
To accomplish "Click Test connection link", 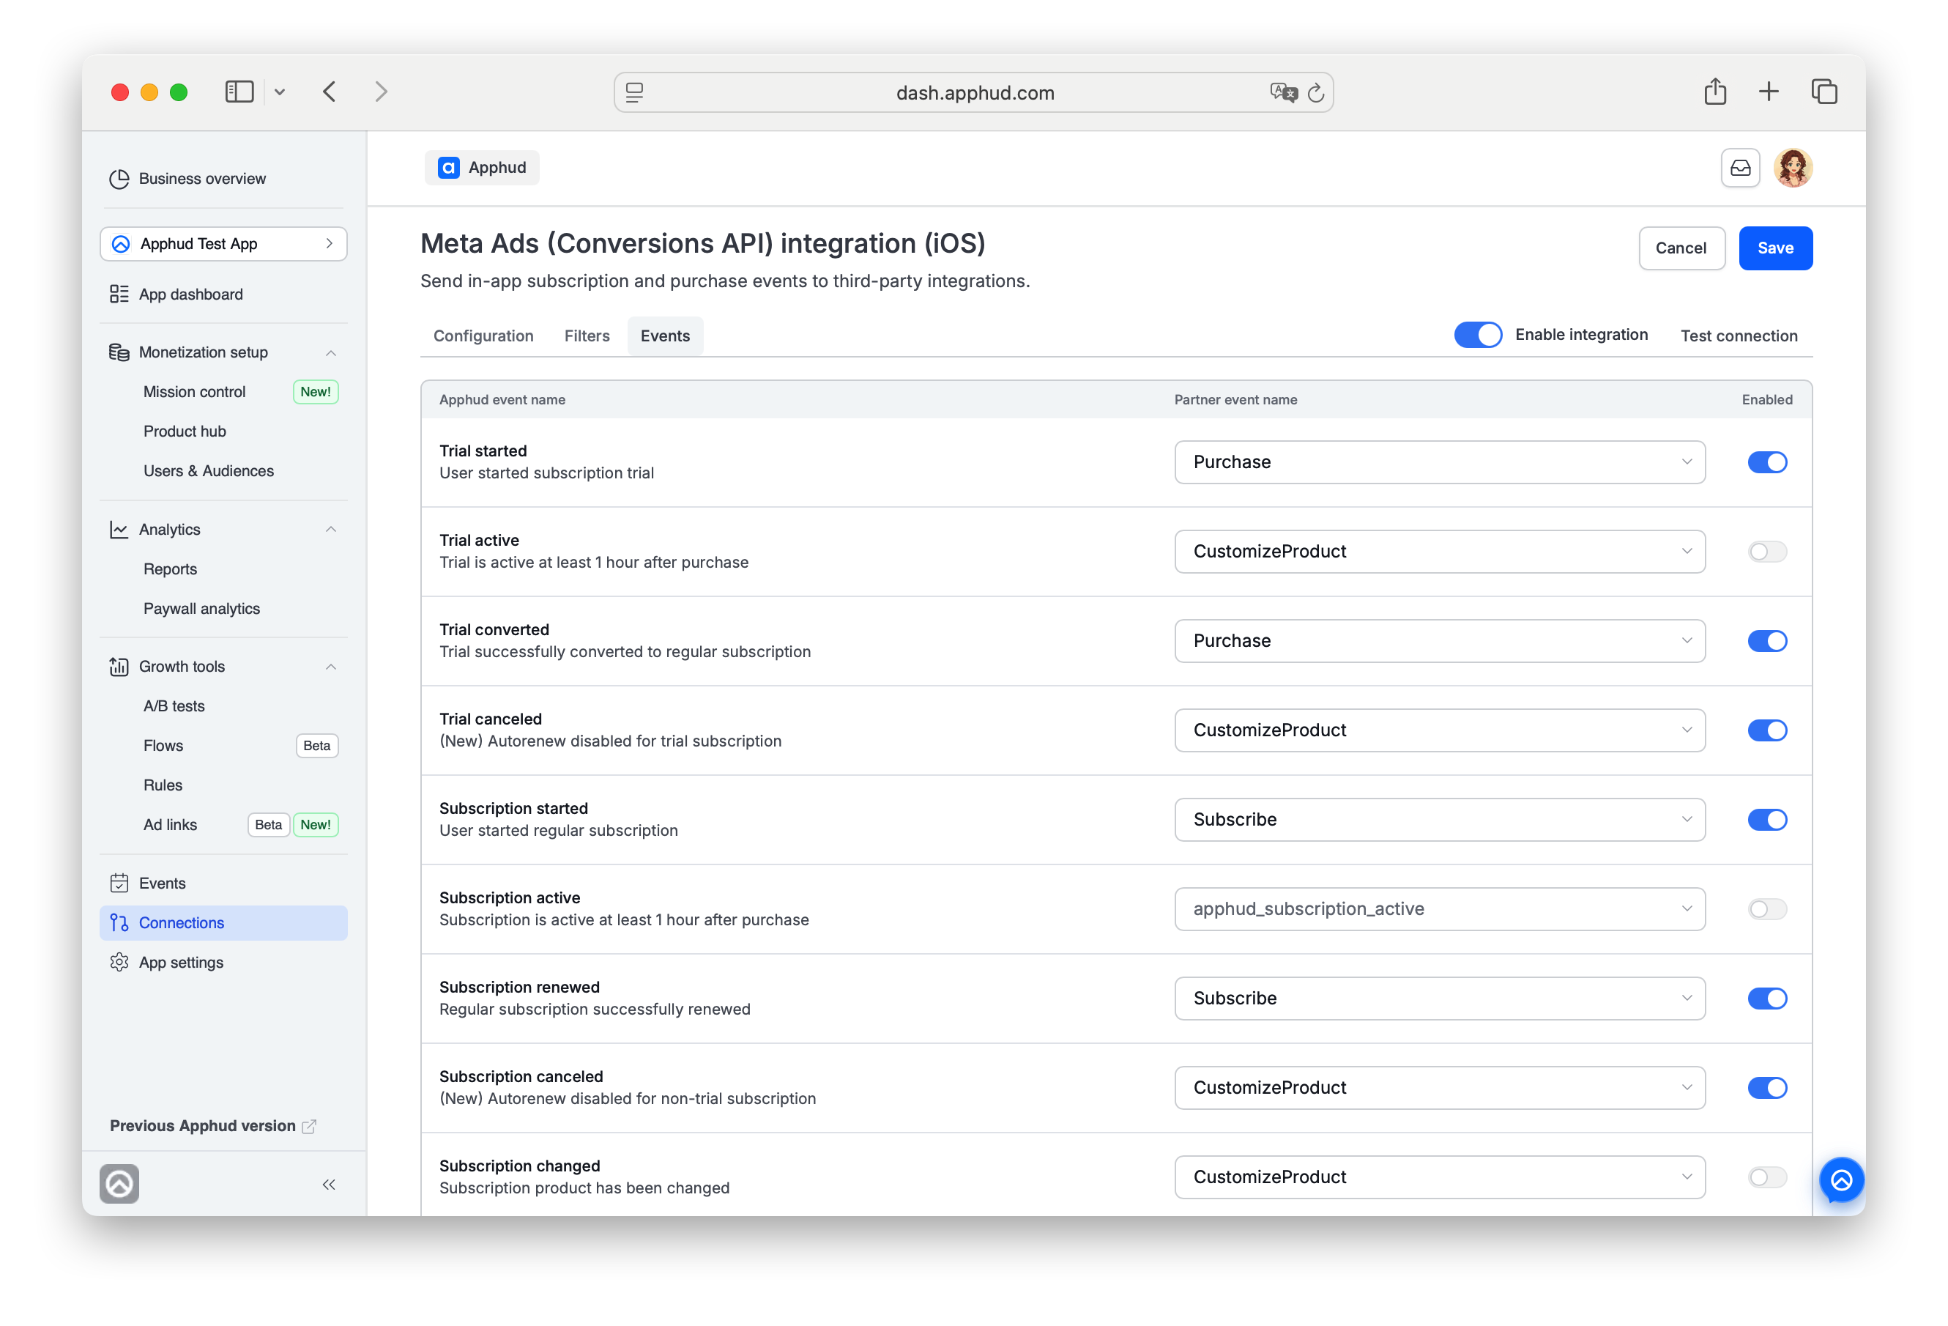I will (1739, 336).
